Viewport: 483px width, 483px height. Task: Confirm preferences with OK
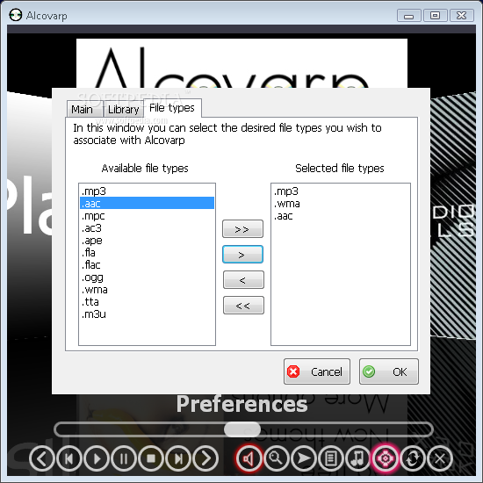tap(389, 371)
